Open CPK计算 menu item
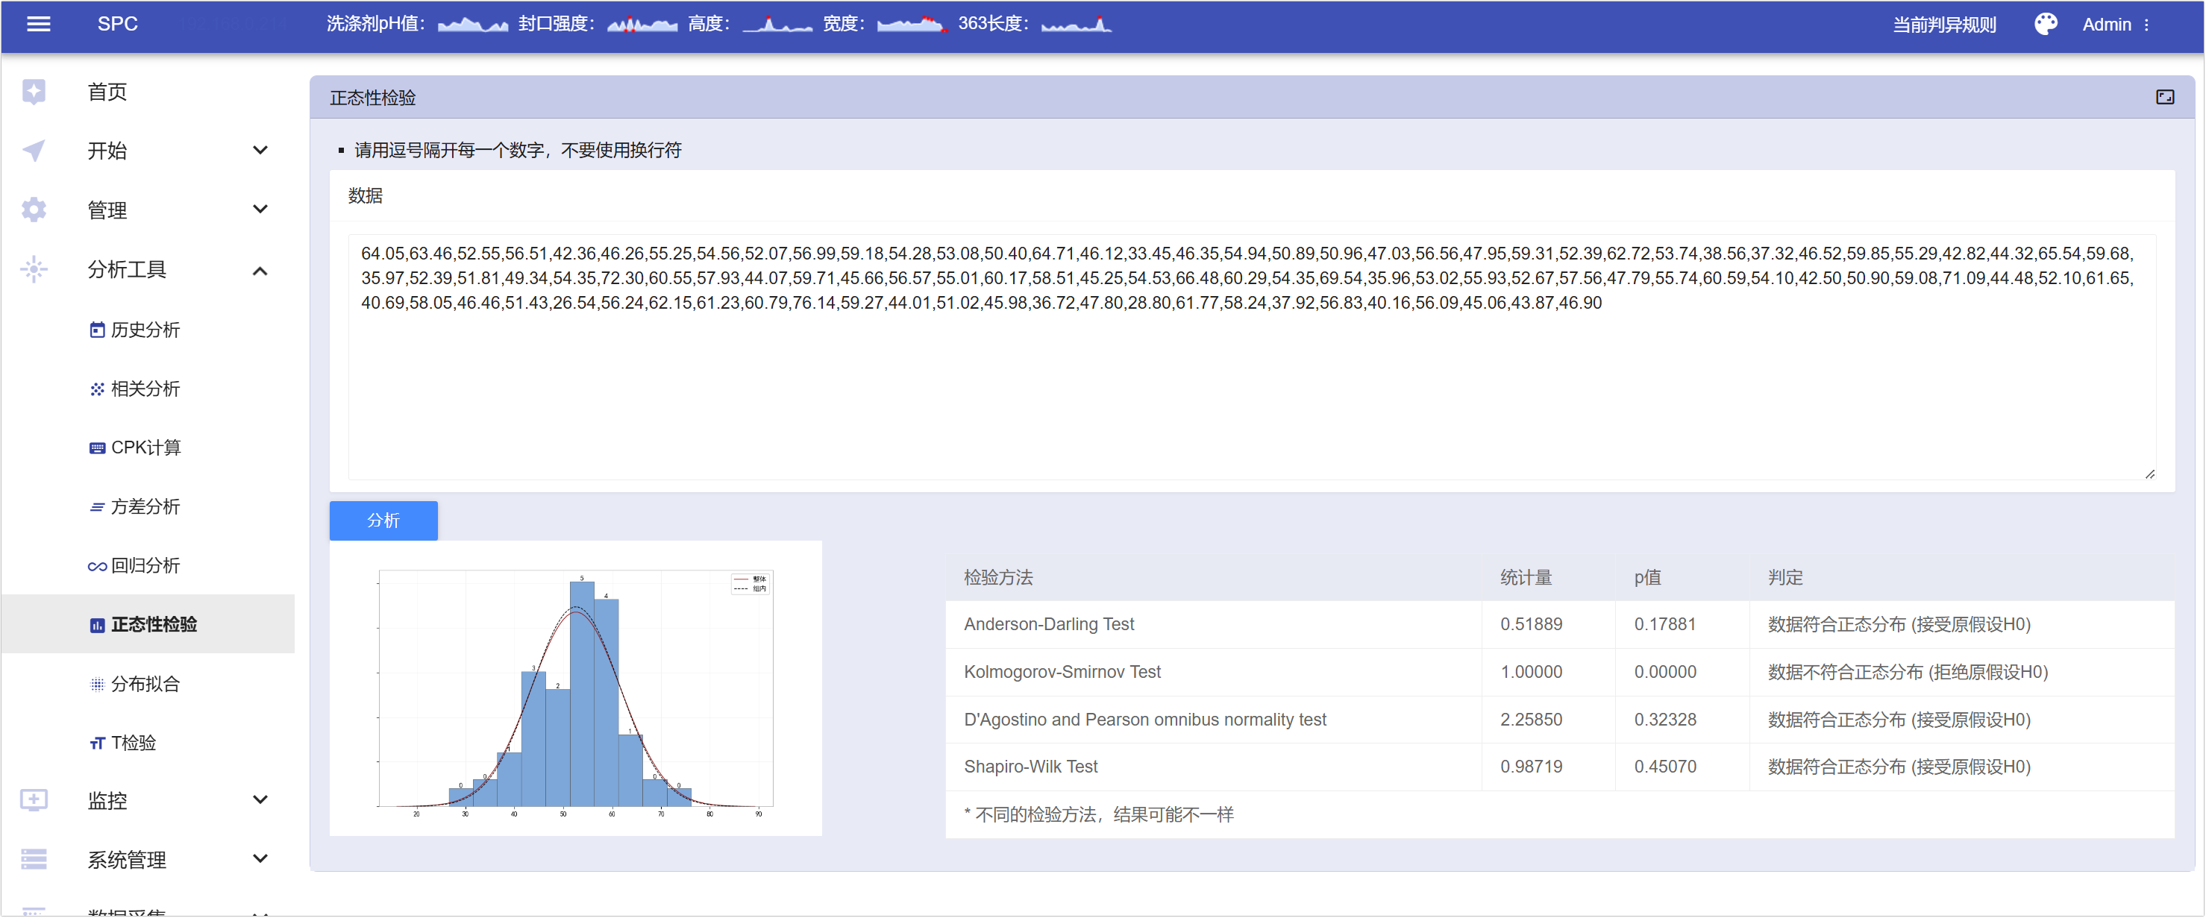Image resolution: width=2206 pixels, height=918 pixels. click(147, 448)
